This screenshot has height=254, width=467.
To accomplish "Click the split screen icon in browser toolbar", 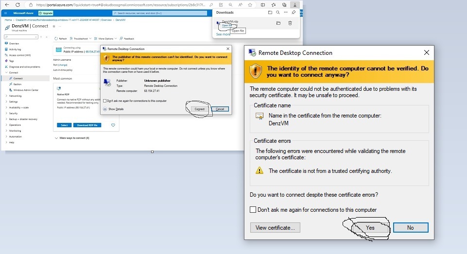I will (x=263, y=5).
